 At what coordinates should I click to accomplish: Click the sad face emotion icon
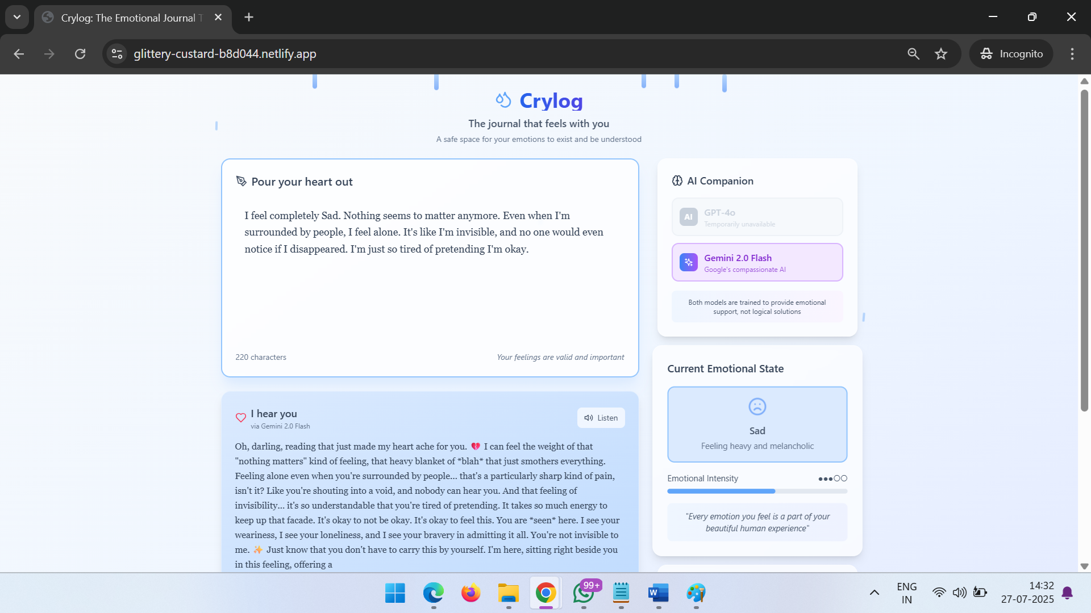[x=757, y=406]
